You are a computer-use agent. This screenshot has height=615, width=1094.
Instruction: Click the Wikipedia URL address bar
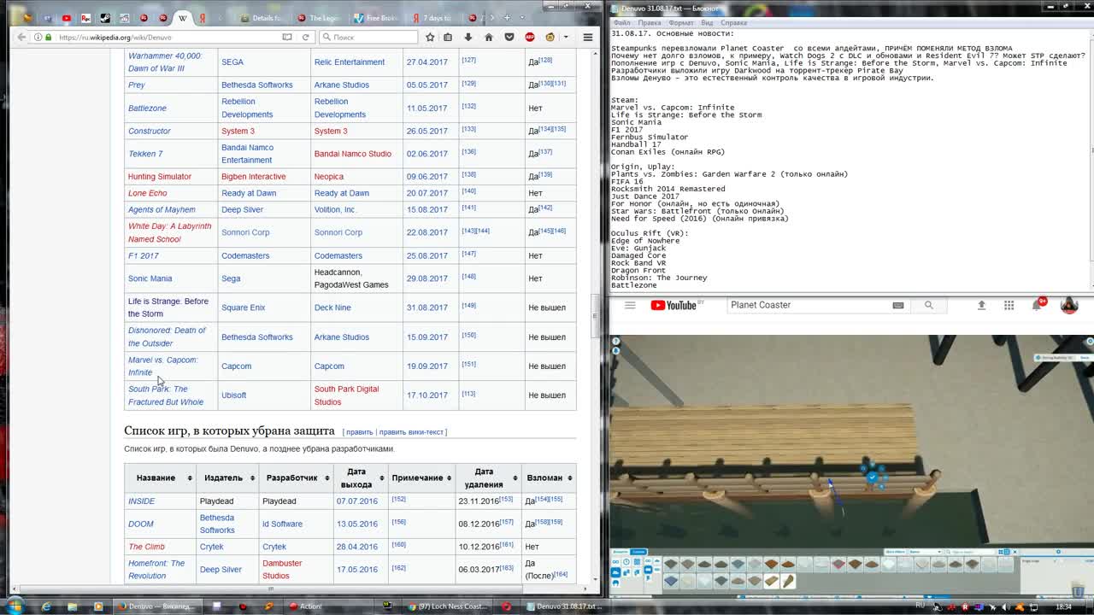162,37
